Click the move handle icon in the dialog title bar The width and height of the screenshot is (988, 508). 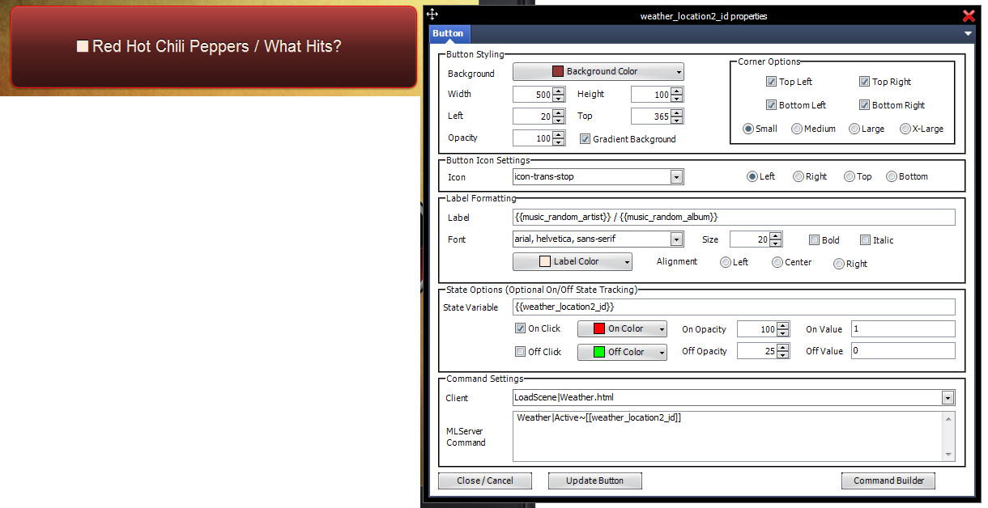point(432,15)
